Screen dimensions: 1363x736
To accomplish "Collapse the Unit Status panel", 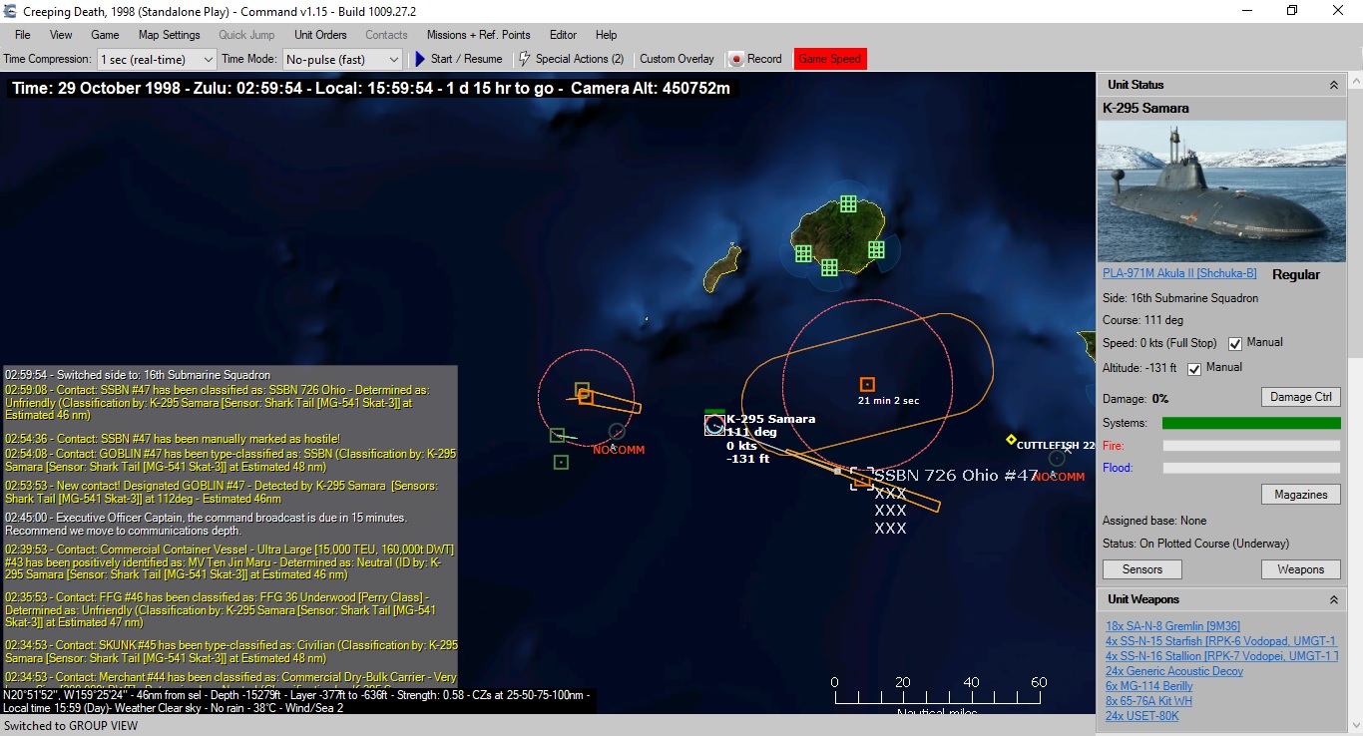I will [1334, 86].
